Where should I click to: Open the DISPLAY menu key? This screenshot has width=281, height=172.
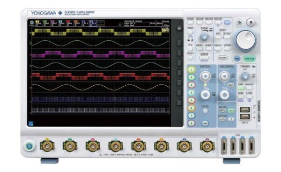tap(218, 49)
